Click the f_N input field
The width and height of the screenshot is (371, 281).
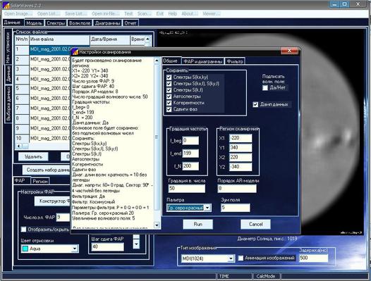[x=190, y=166]
